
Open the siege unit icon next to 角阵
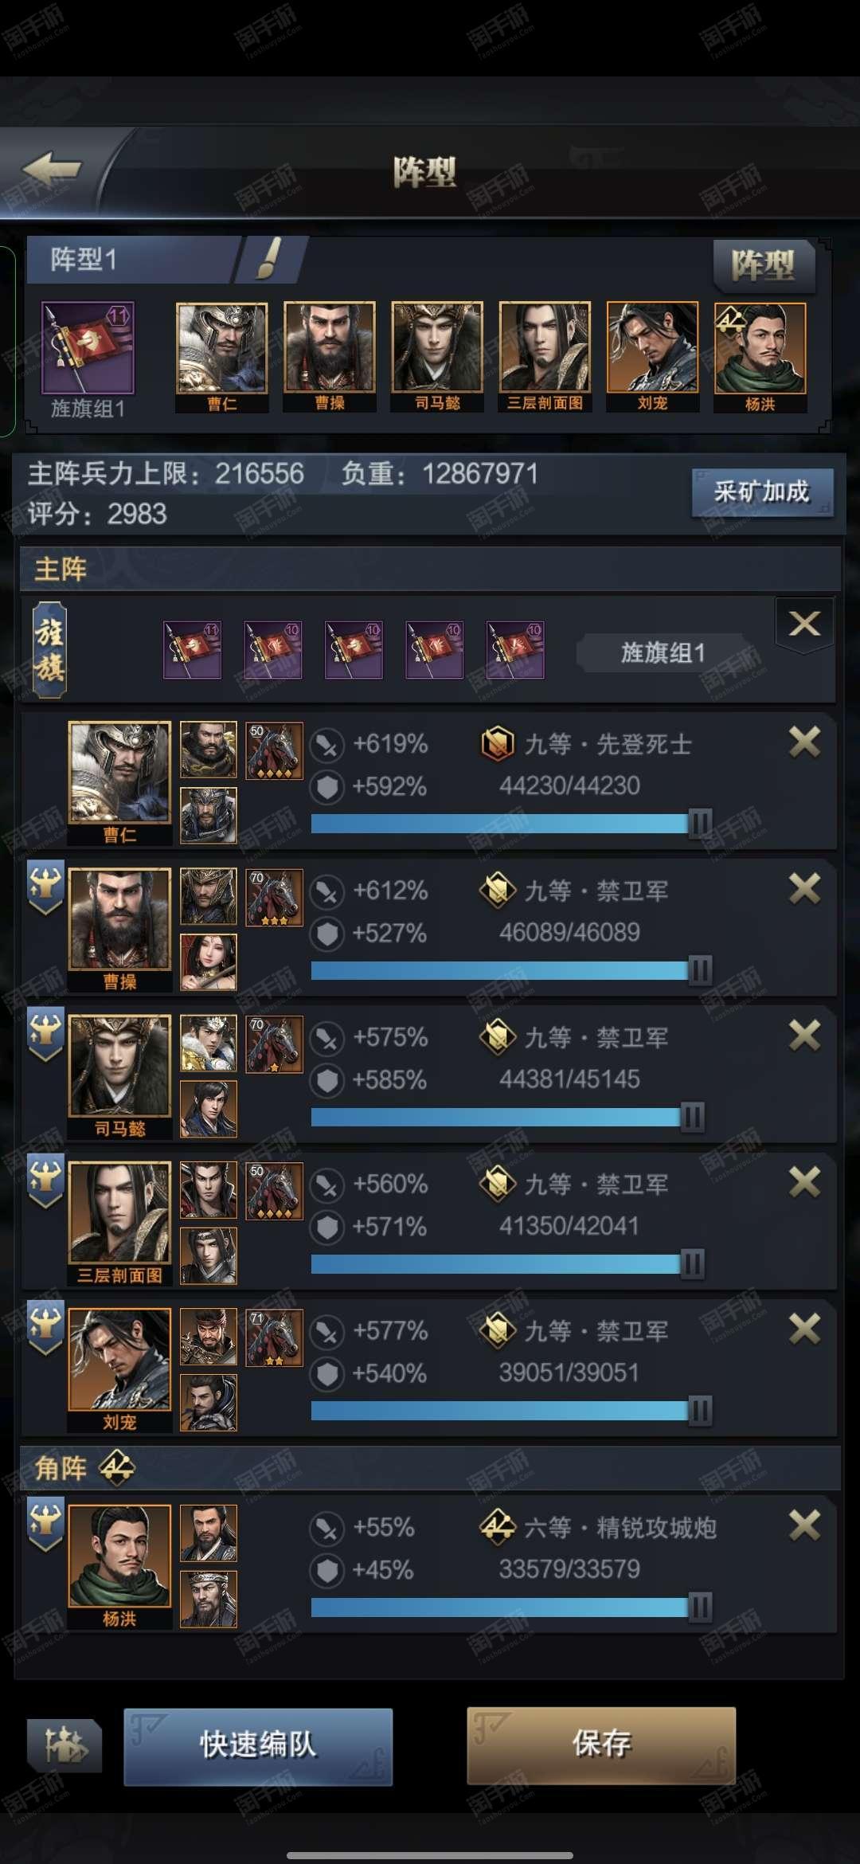click(116, 1467)
